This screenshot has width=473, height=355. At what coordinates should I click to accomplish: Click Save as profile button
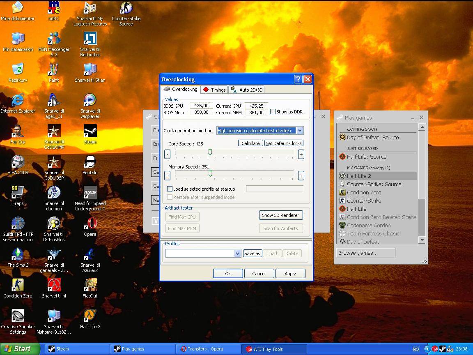tap(252, 253)
